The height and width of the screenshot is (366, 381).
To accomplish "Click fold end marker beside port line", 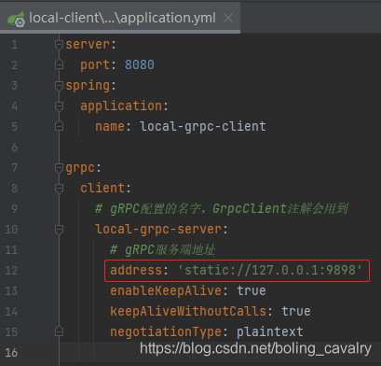I will pyautogui.click(x=59, y=64).
